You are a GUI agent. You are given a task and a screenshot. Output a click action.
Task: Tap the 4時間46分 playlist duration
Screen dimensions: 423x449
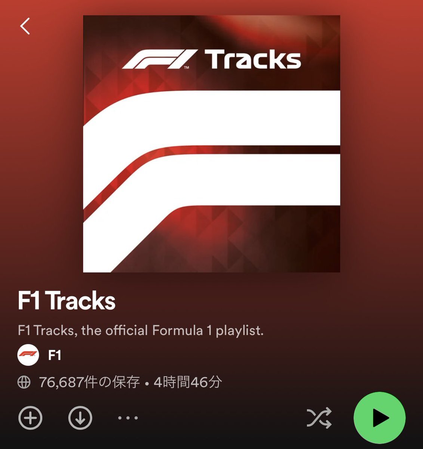[x=188, y=382]
